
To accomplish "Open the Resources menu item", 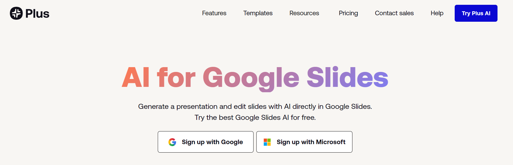I will point(304,13).
